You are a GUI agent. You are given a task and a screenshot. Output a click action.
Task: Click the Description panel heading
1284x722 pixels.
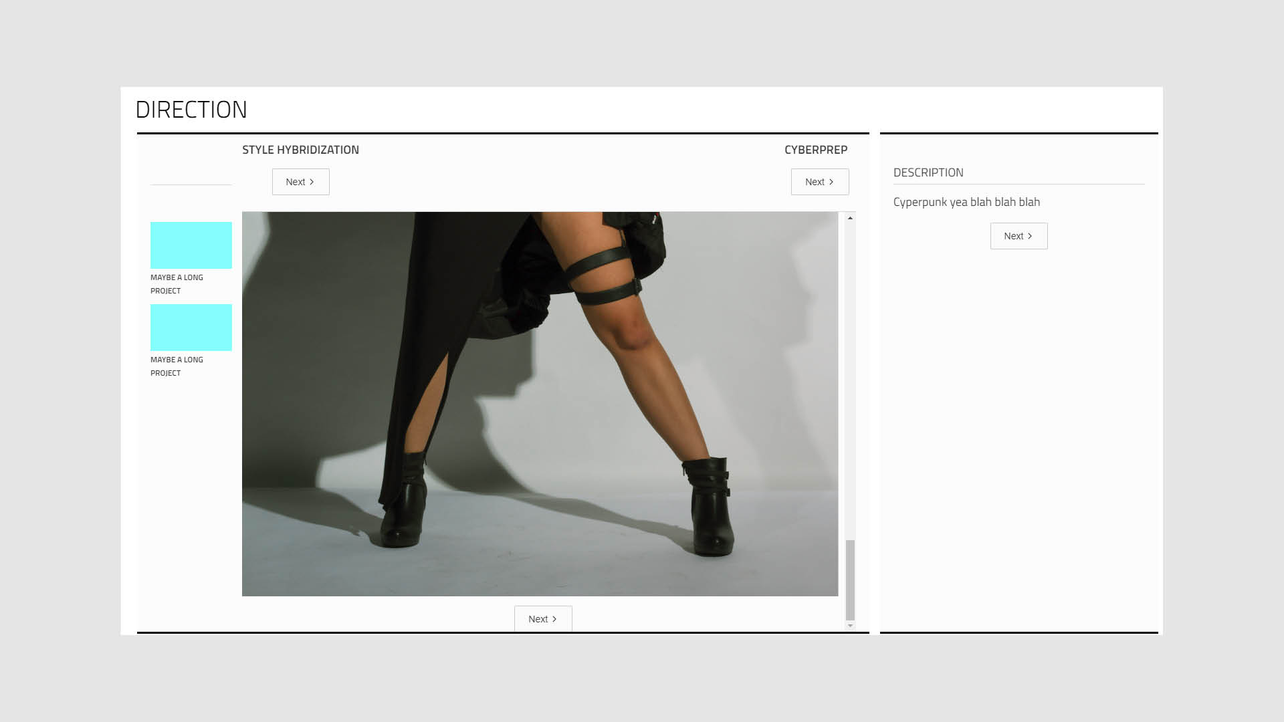coord(928,172)
